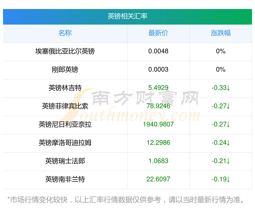
Task: Open the 英镑南非兰特 currency pair
Action: click(x=65, y=179)
